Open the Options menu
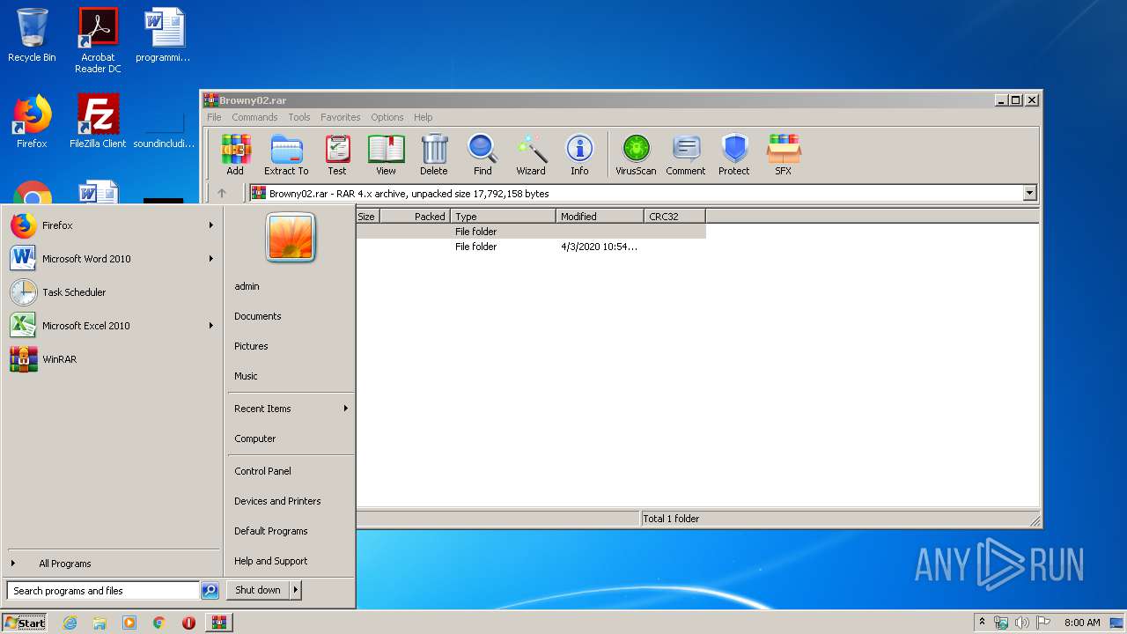Viewport: 1127px width, 634px height. (387, 117)
